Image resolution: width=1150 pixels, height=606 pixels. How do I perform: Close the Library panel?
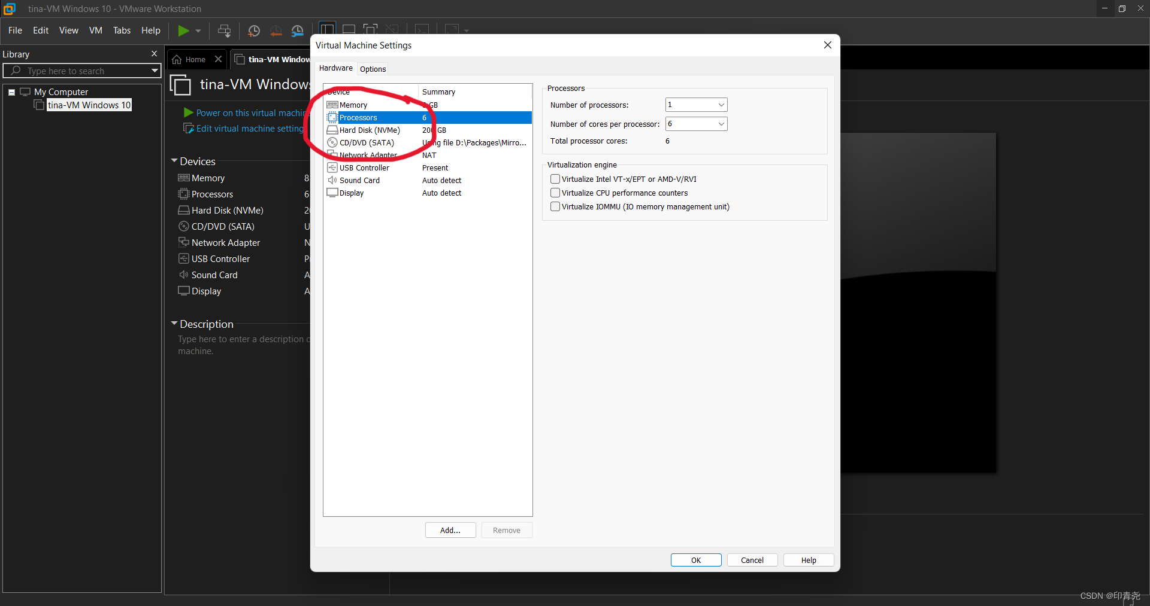(x=154, y=54)
